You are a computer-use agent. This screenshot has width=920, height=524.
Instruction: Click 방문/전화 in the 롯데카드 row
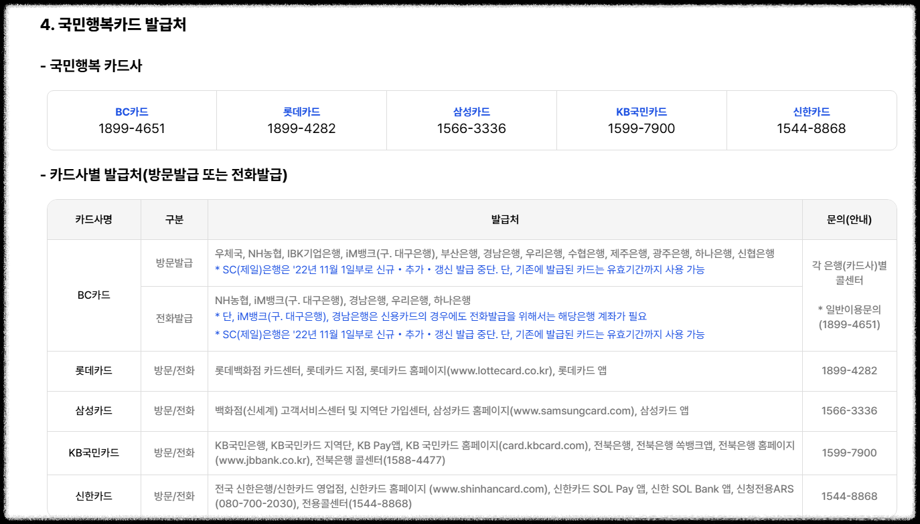tap(174, 370)
